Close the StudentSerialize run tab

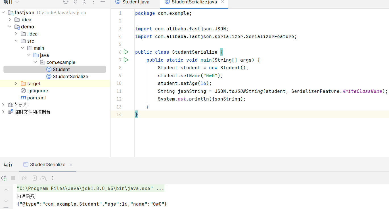pos(71,165)
